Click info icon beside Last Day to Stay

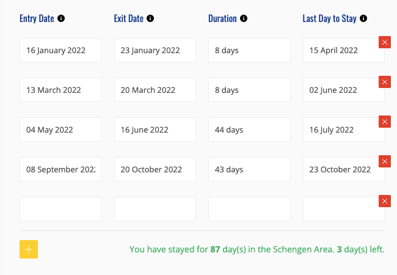tap(363, 18)
